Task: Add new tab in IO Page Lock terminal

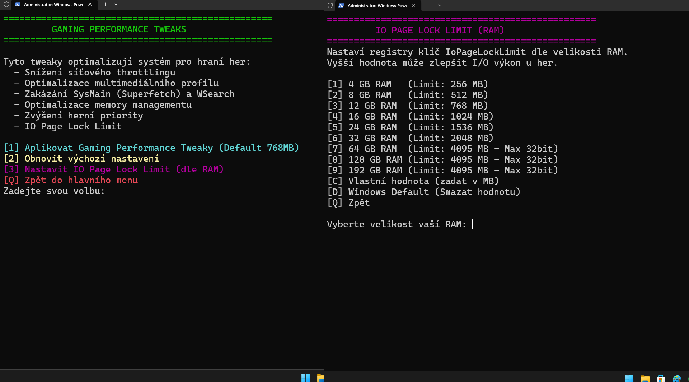Action: click(x=429, y=5)
